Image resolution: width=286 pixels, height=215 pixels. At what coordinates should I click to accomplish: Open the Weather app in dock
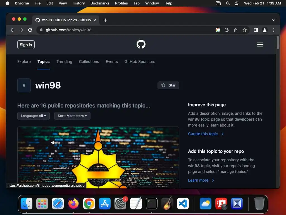pos(206,204)
